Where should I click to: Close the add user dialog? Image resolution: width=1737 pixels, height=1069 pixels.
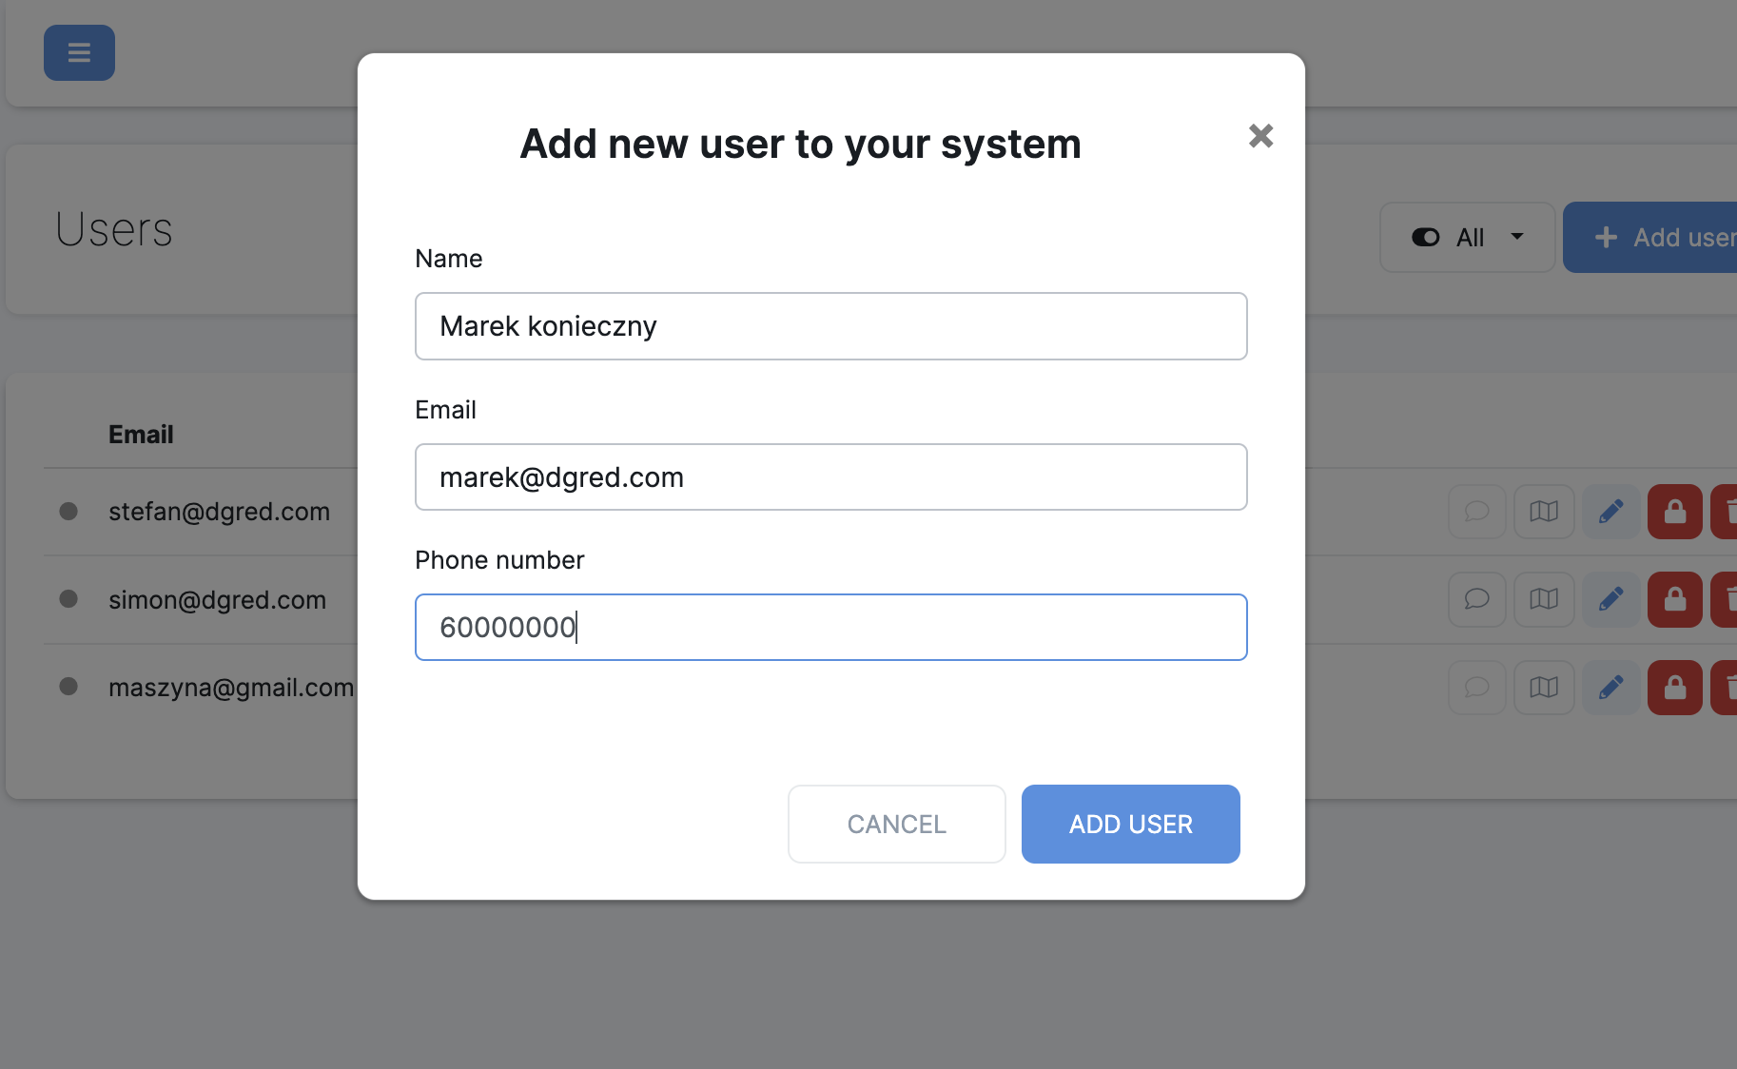pyautogui.click(x=1260, y=136)
